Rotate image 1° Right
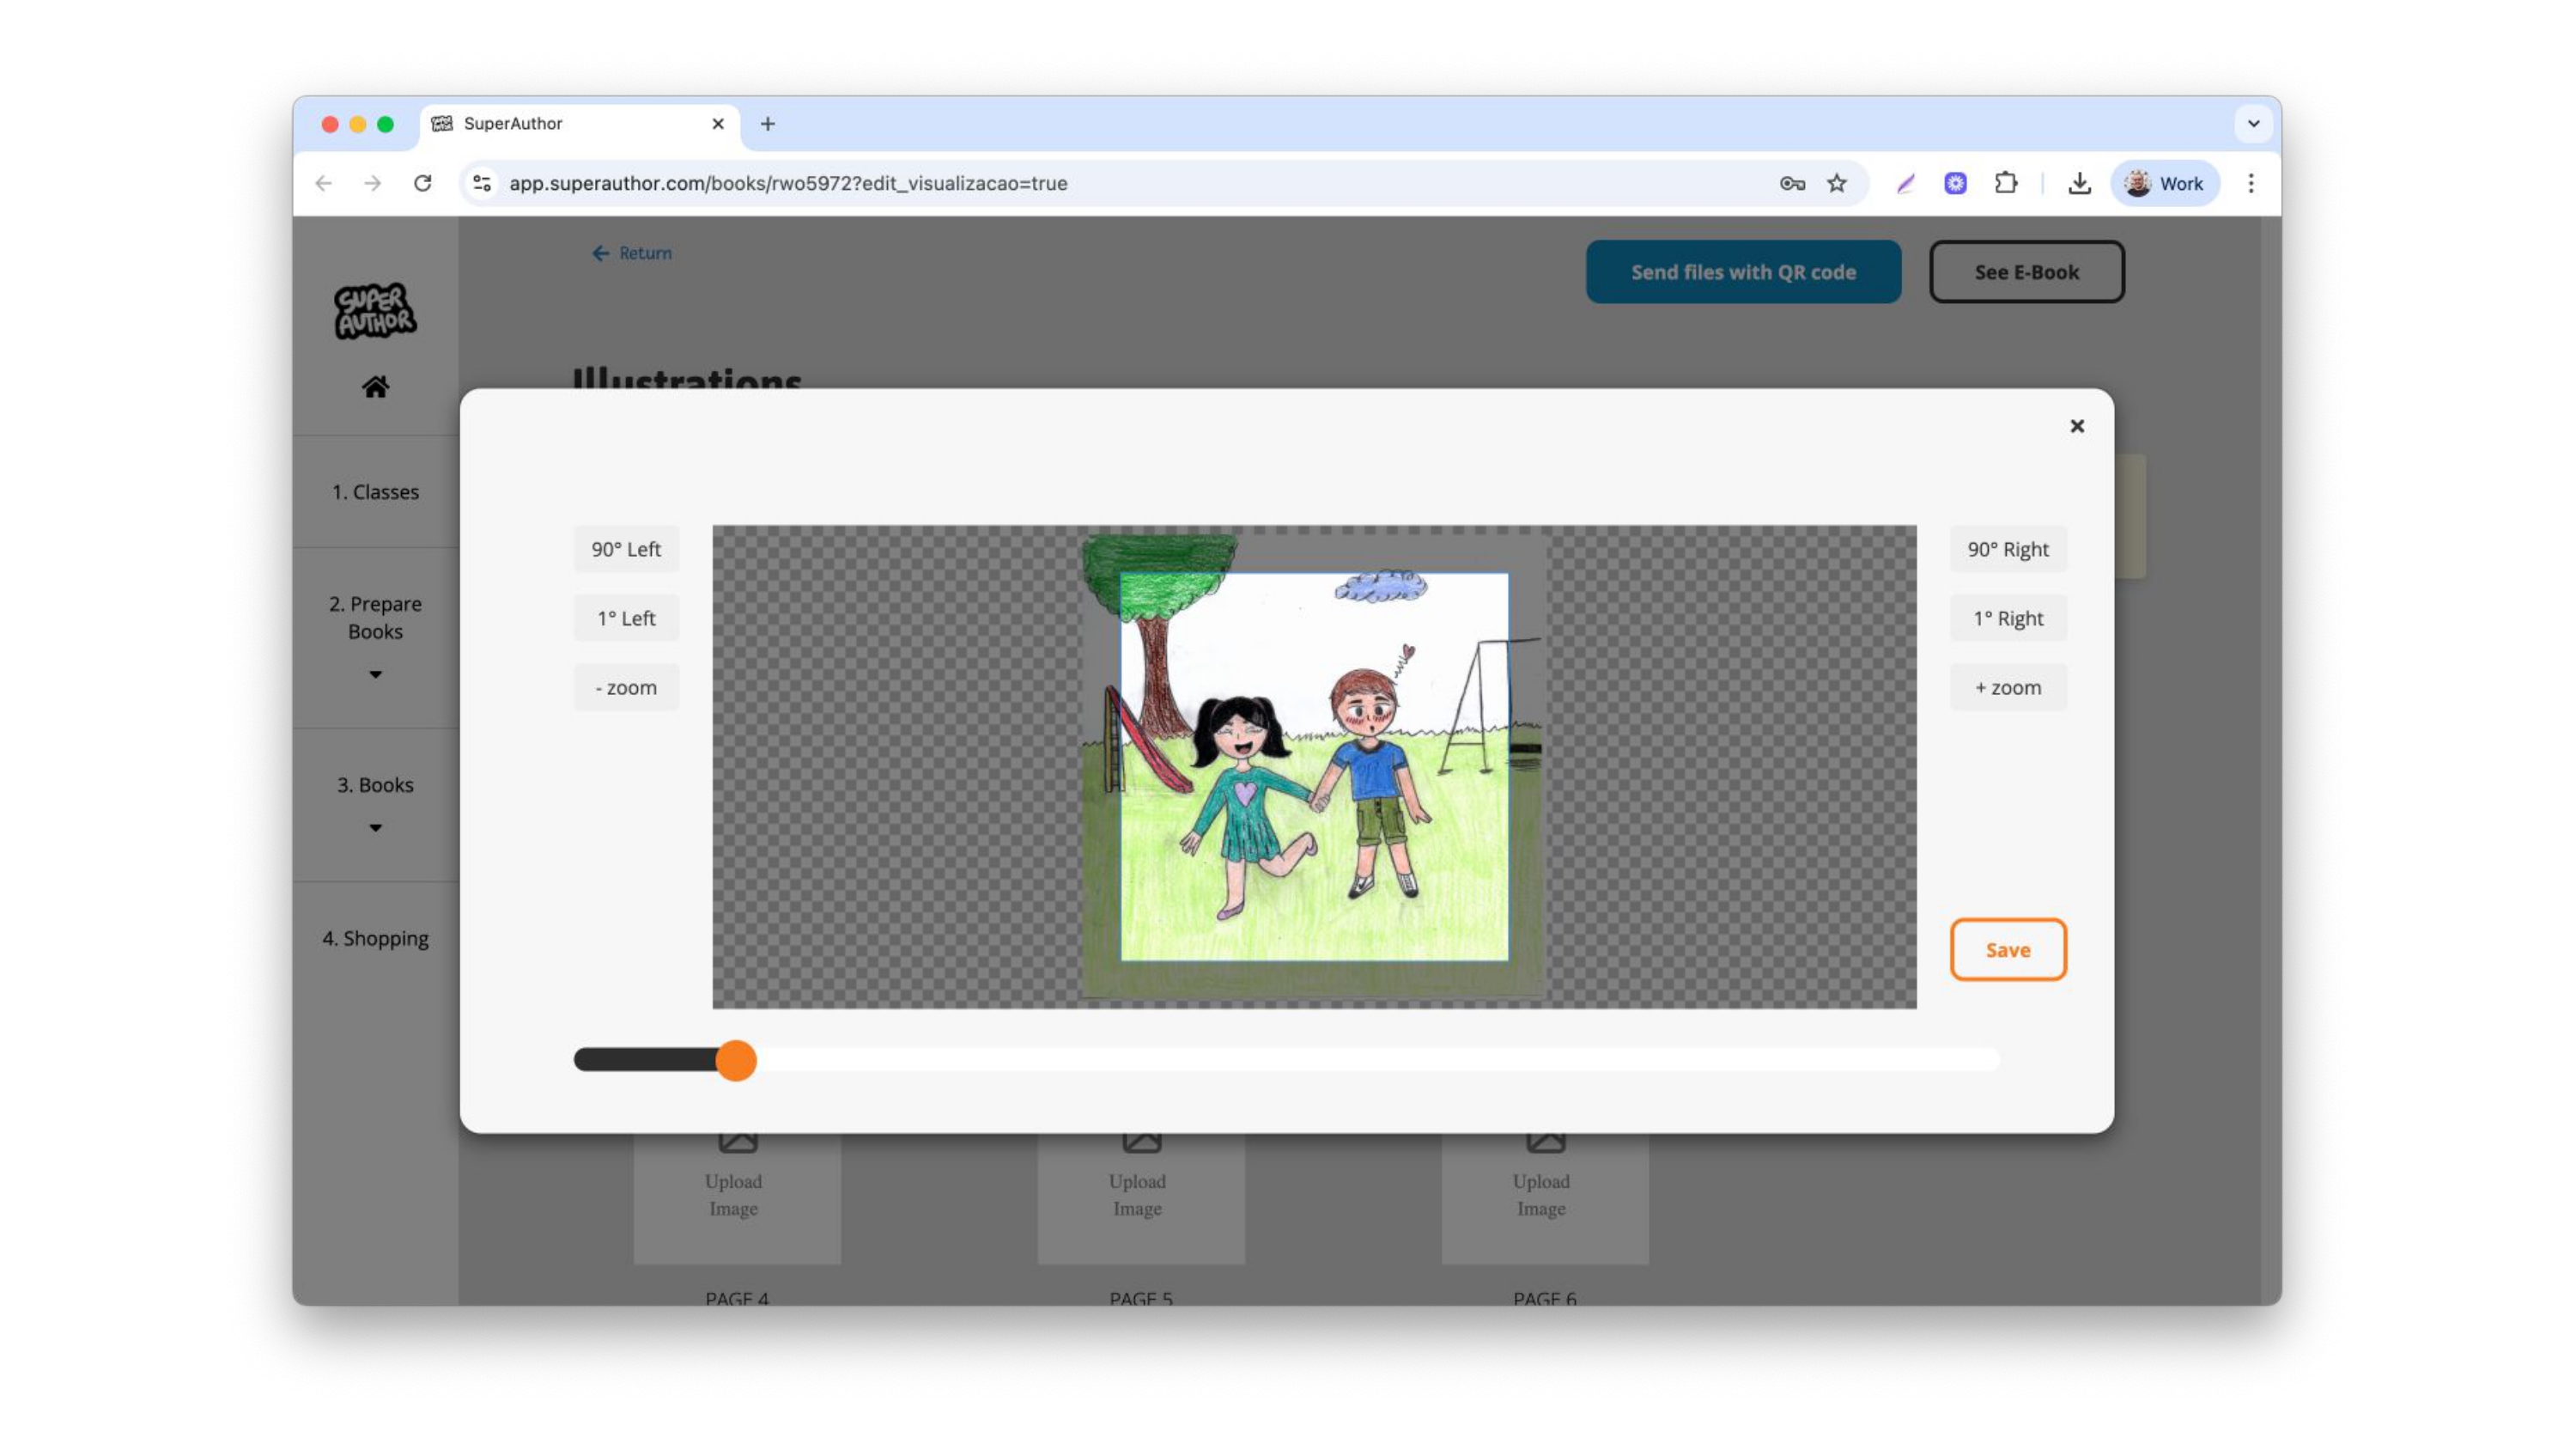2576x1450 pixels. click(x=2008, y=618)
